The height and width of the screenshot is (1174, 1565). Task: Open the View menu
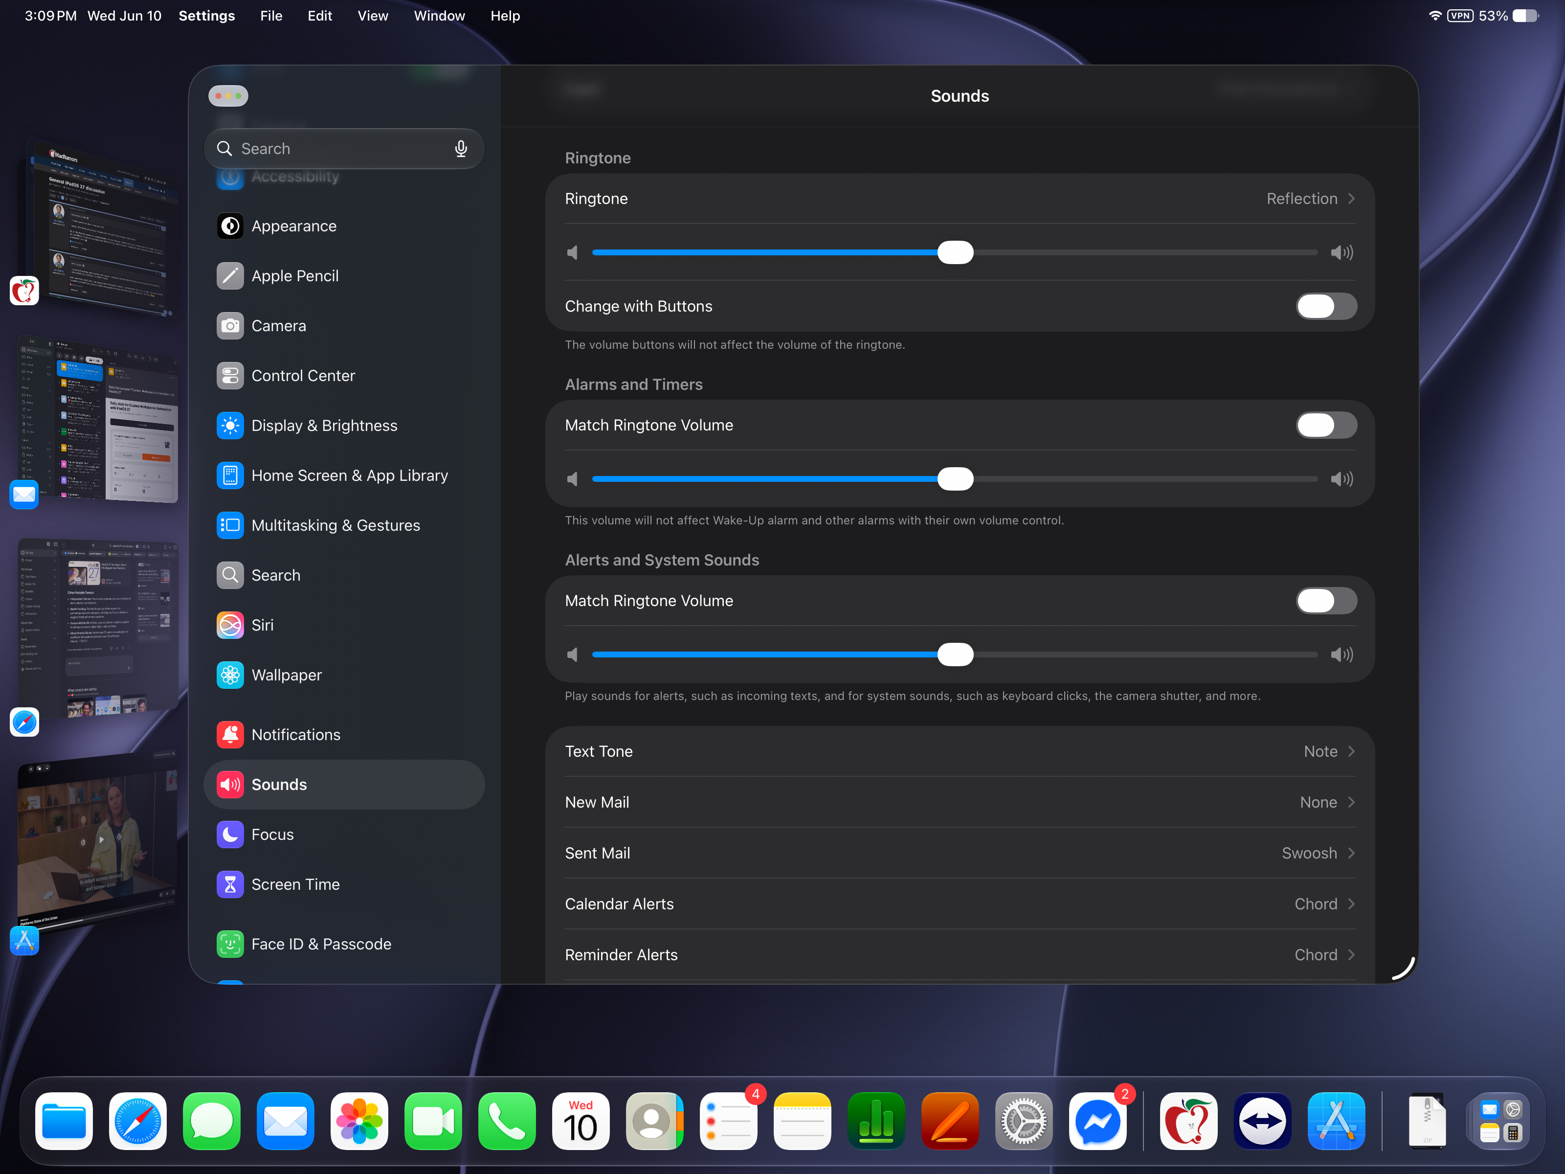[x=373, y=16]
